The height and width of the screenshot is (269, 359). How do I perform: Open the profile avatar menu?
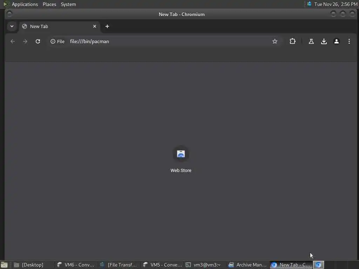point(336,41)
